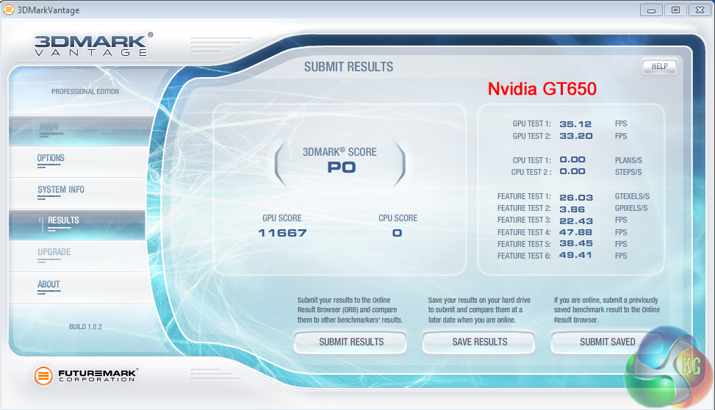Image resolution: width=715 pixels, height=410 pixels.
Task: Click Feature Test 5 value 38.45
Action: 576,243
